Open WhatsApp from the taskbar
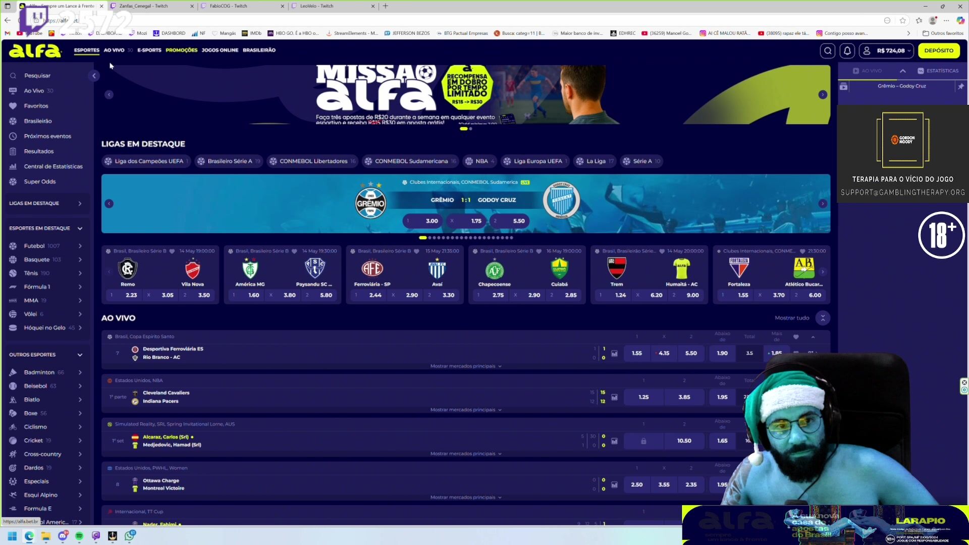 [129, 536]
